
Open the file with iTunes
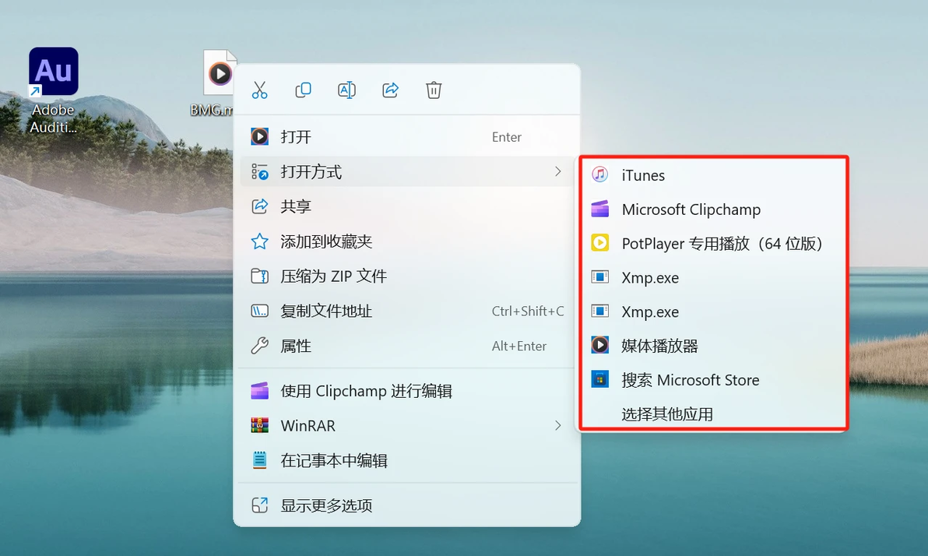click(713, 174)
